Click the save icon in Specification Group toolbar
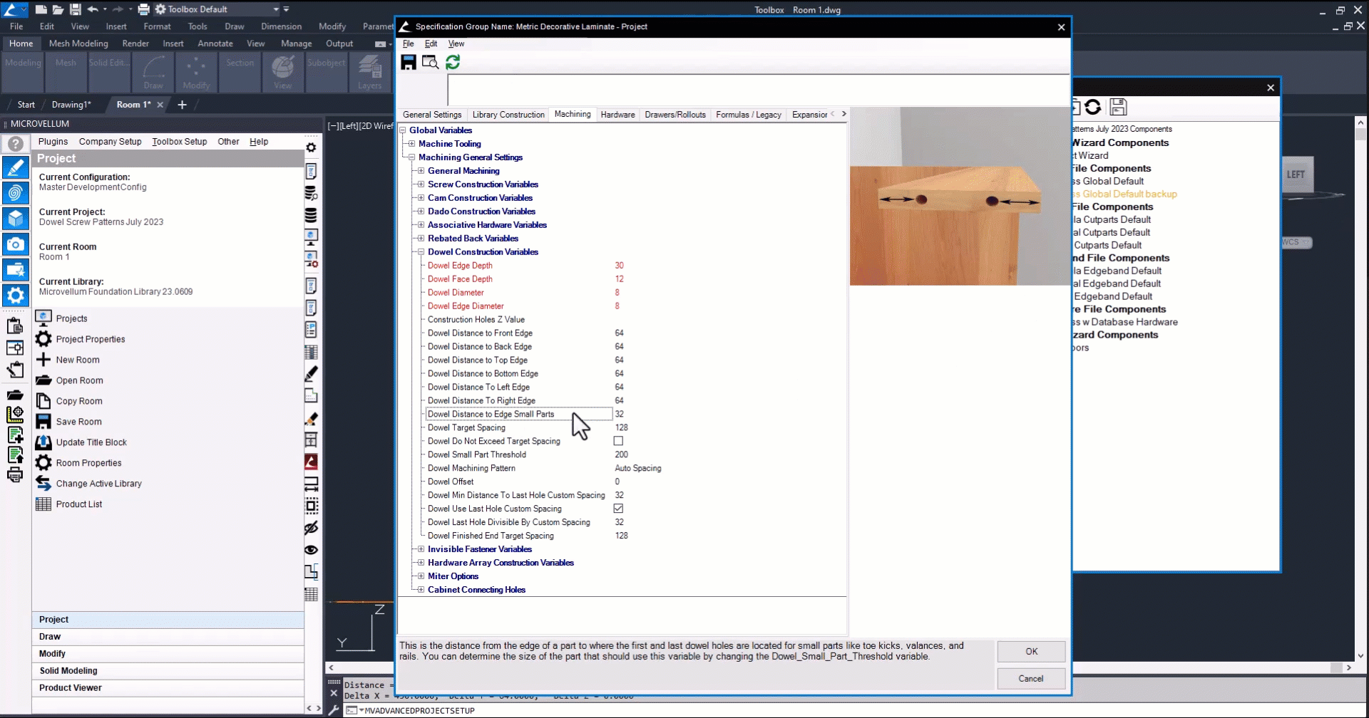Screen dimensions: 1369x718 coord(408,63)
